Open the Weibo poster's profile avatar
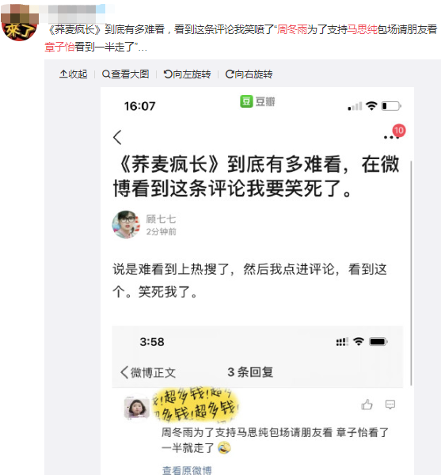Screen dimensions: 441x475 point(19,23)
